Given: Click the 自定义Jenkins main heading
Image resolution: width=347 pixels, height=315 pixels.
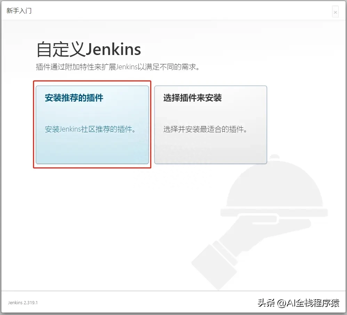Looking at the screenshot, I should (89, 49).
